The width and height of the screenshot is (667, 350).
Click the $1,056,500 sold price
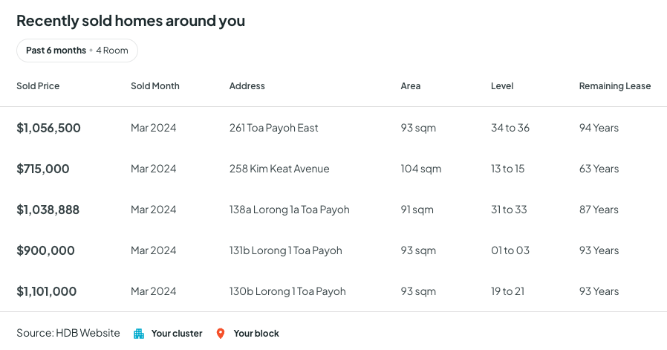pyautogui.click(x=49, y=128)
